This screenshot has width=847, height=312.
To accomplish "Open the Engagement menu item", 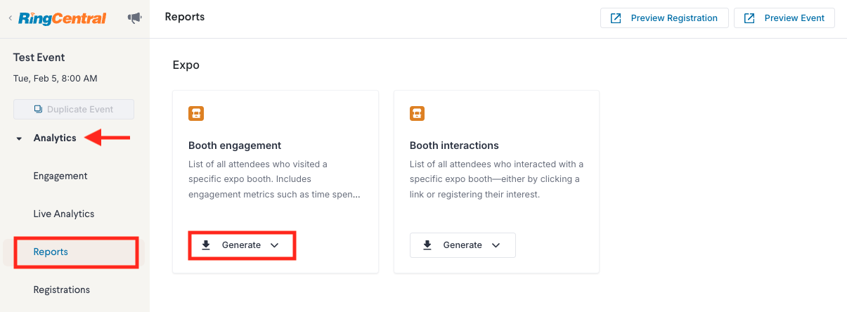I will (x=60, y=176).
